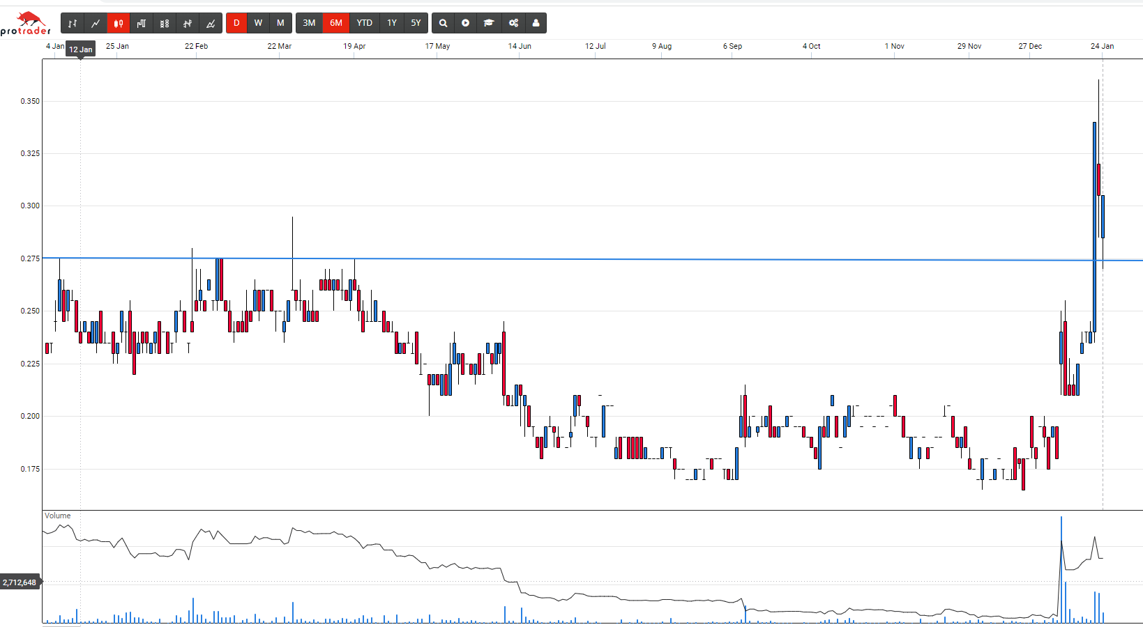Set interval to Monthly (M)
Image resolution: width=1143 pixels, height=627 pixels.
(280, 23)
